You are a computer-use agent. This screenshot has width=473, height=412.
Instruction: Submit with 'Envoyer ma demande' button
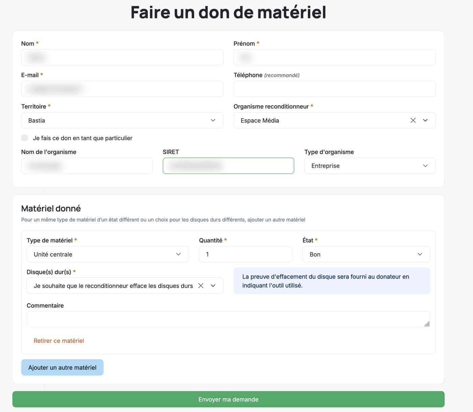[x=228, y=399]
